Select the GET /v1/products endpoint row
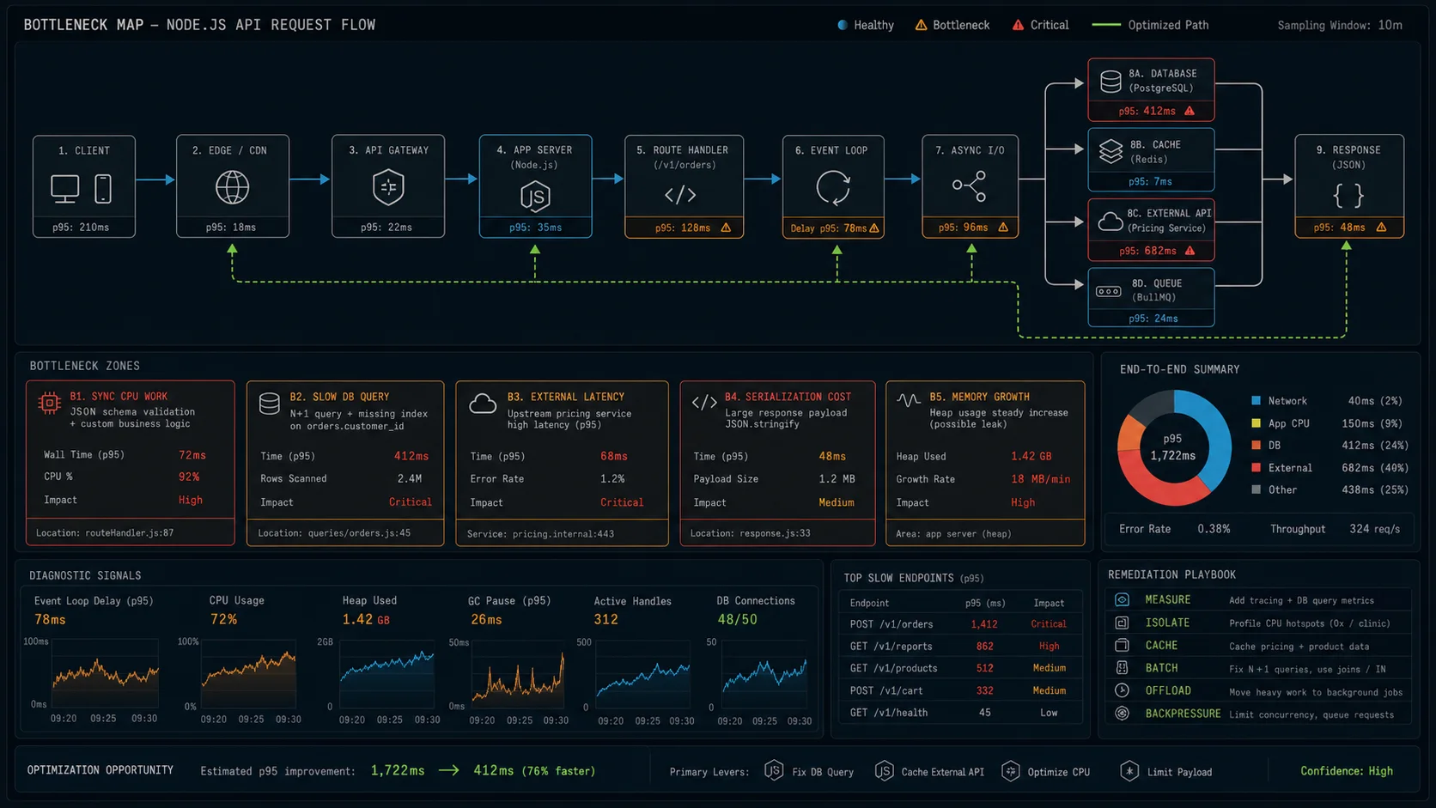Screen dimensions: 1436x808 coord(959,668)
